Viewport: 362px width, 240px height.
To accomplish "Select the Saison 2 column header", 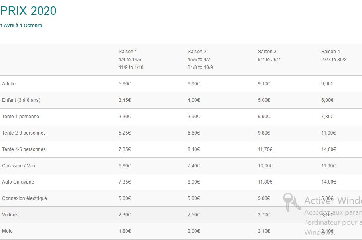I will pos(197,52).
